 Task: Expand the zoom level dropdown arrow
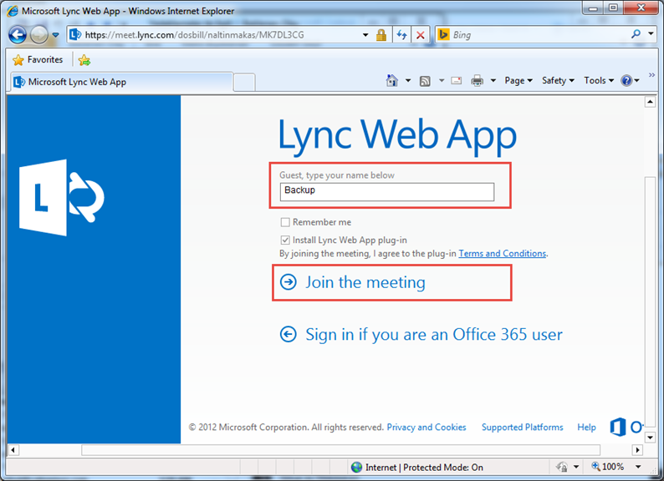pyautogui.click(x=638, y=467)
